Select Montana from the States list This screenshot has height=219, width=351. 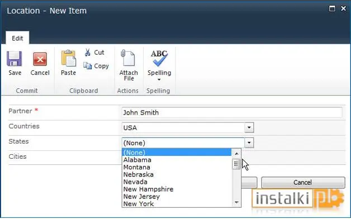[177, 167]
